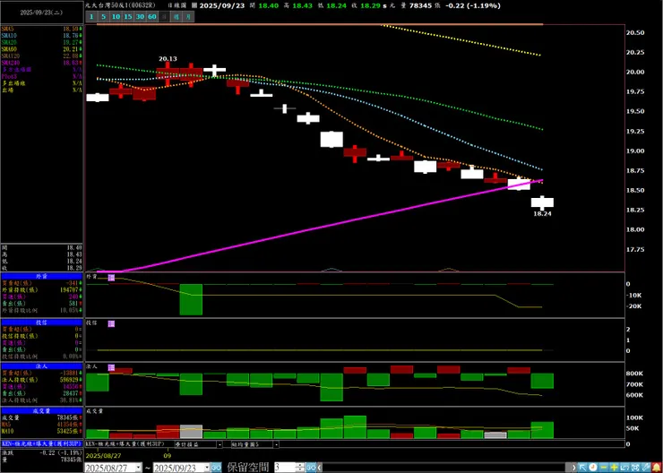
Task: Select the 5-minute timeframe
Action: click(x=104, y=17)
